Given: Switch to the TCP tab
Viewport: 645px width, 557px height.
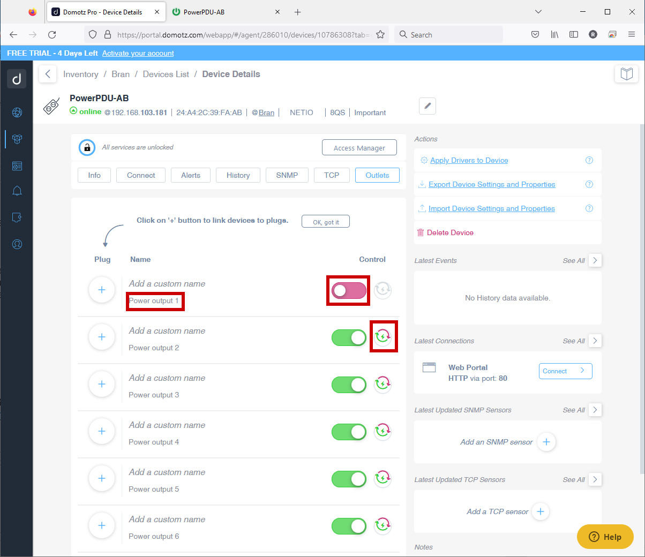Looking at the screenshot, I should pos(332,175).
